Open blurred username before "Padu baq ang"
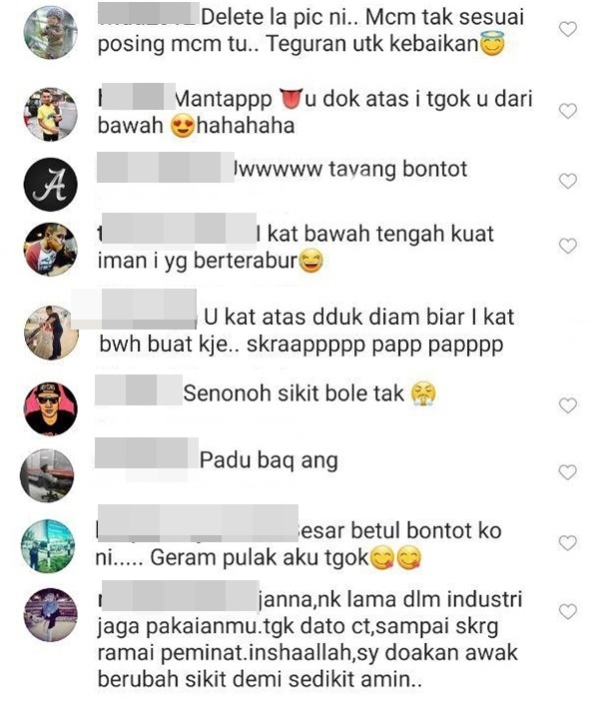This screenshot has width=610, height=701. (147, 453)
